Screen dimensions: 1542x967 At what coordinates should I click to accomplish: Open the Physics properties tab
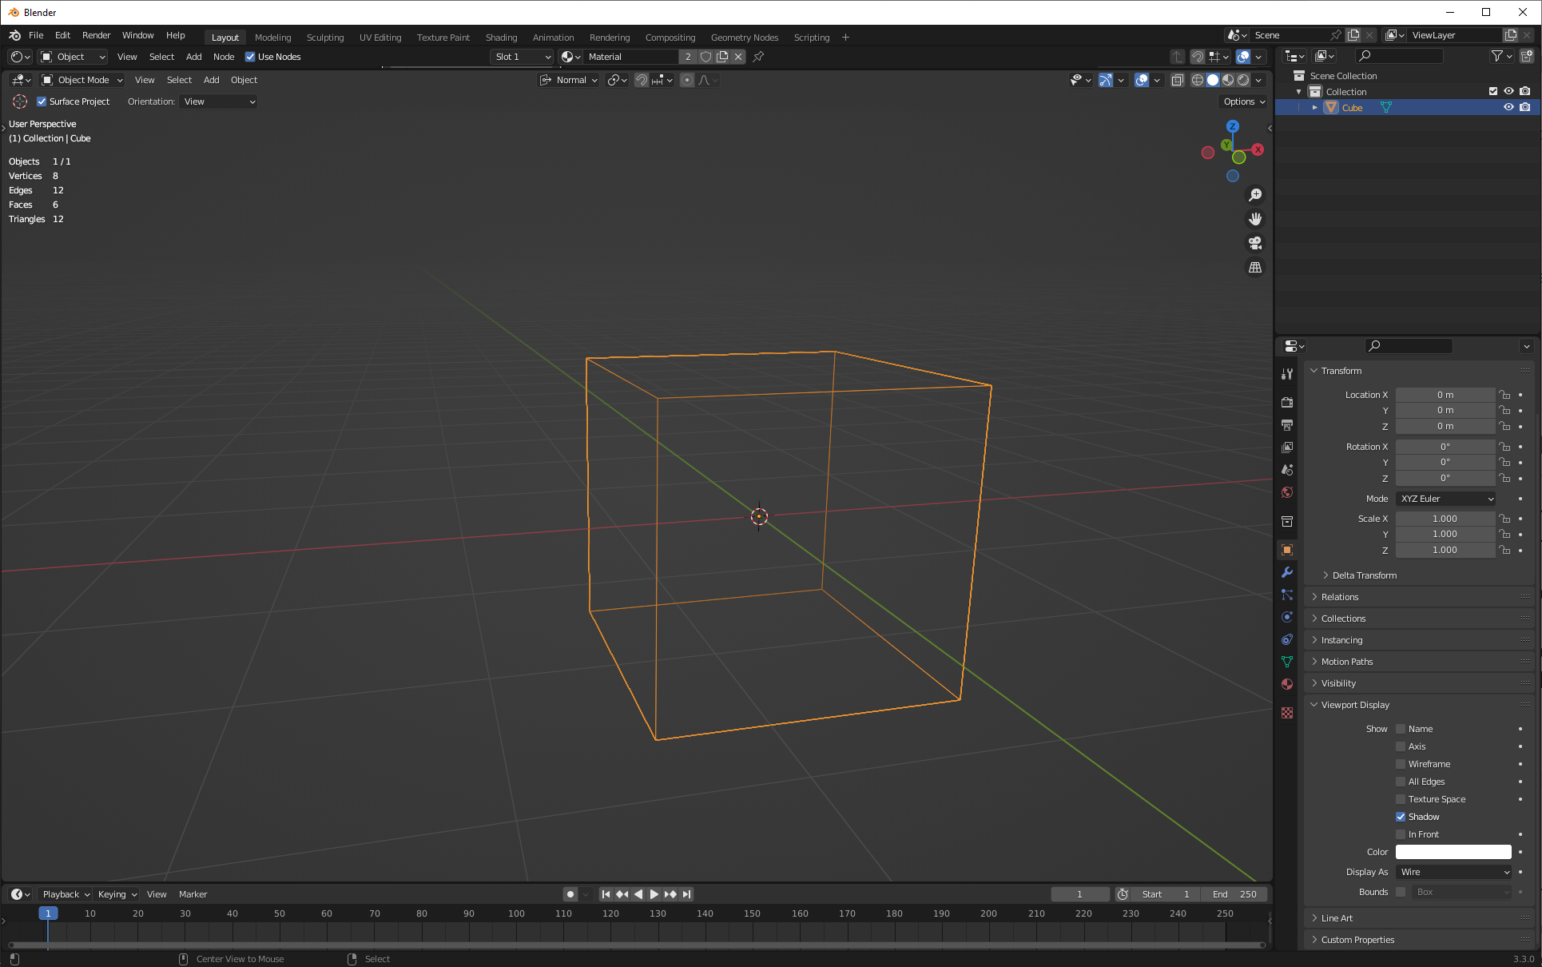pyautogui.click(x=1287, y=617)
